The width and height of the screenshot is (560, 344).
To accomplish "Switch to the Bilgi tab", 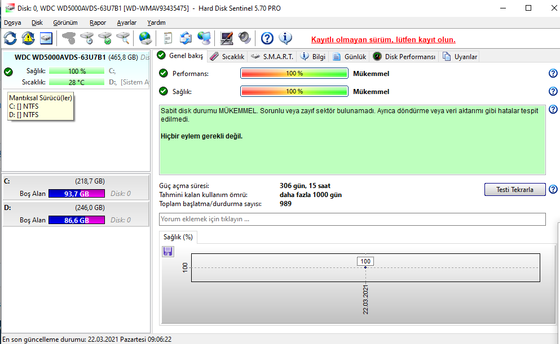I will tap(313, 57).
